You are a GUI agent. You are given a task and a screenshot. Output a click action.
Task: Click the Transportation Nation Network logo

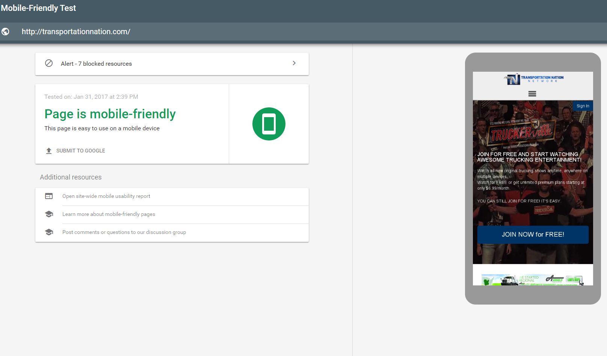coord(533,79)
